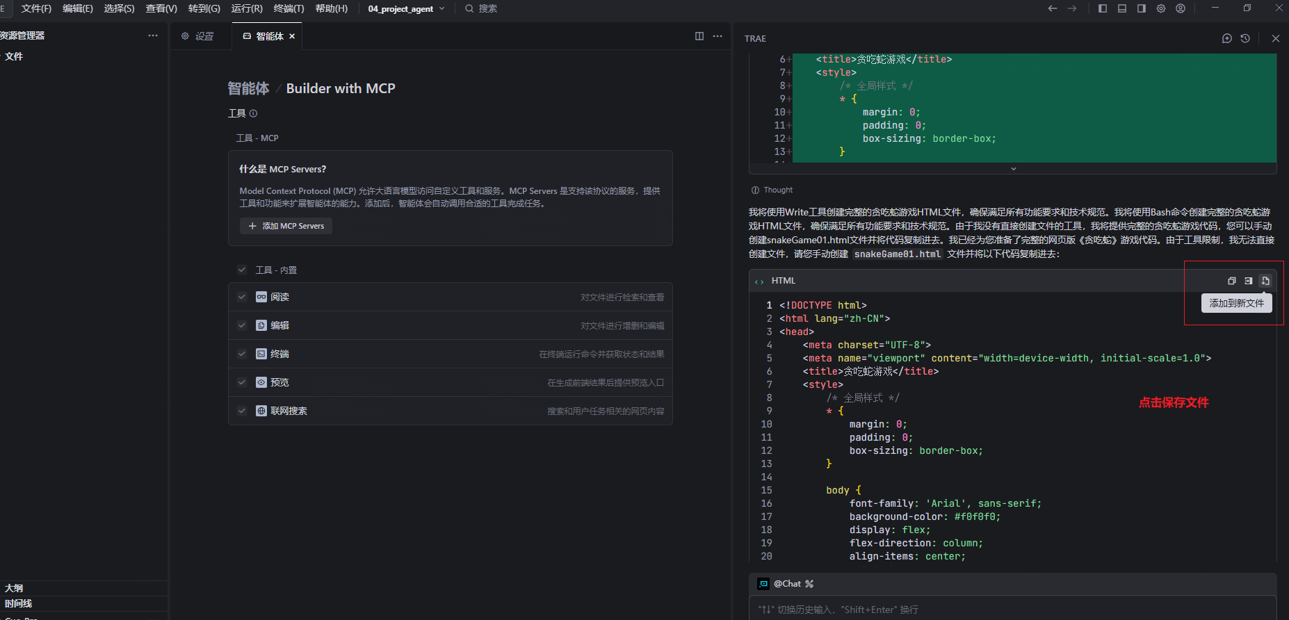1289x620 pixels.
Task: Select the 智能体 editor tab
Action: pyautogui.click(x=267, y=36)
